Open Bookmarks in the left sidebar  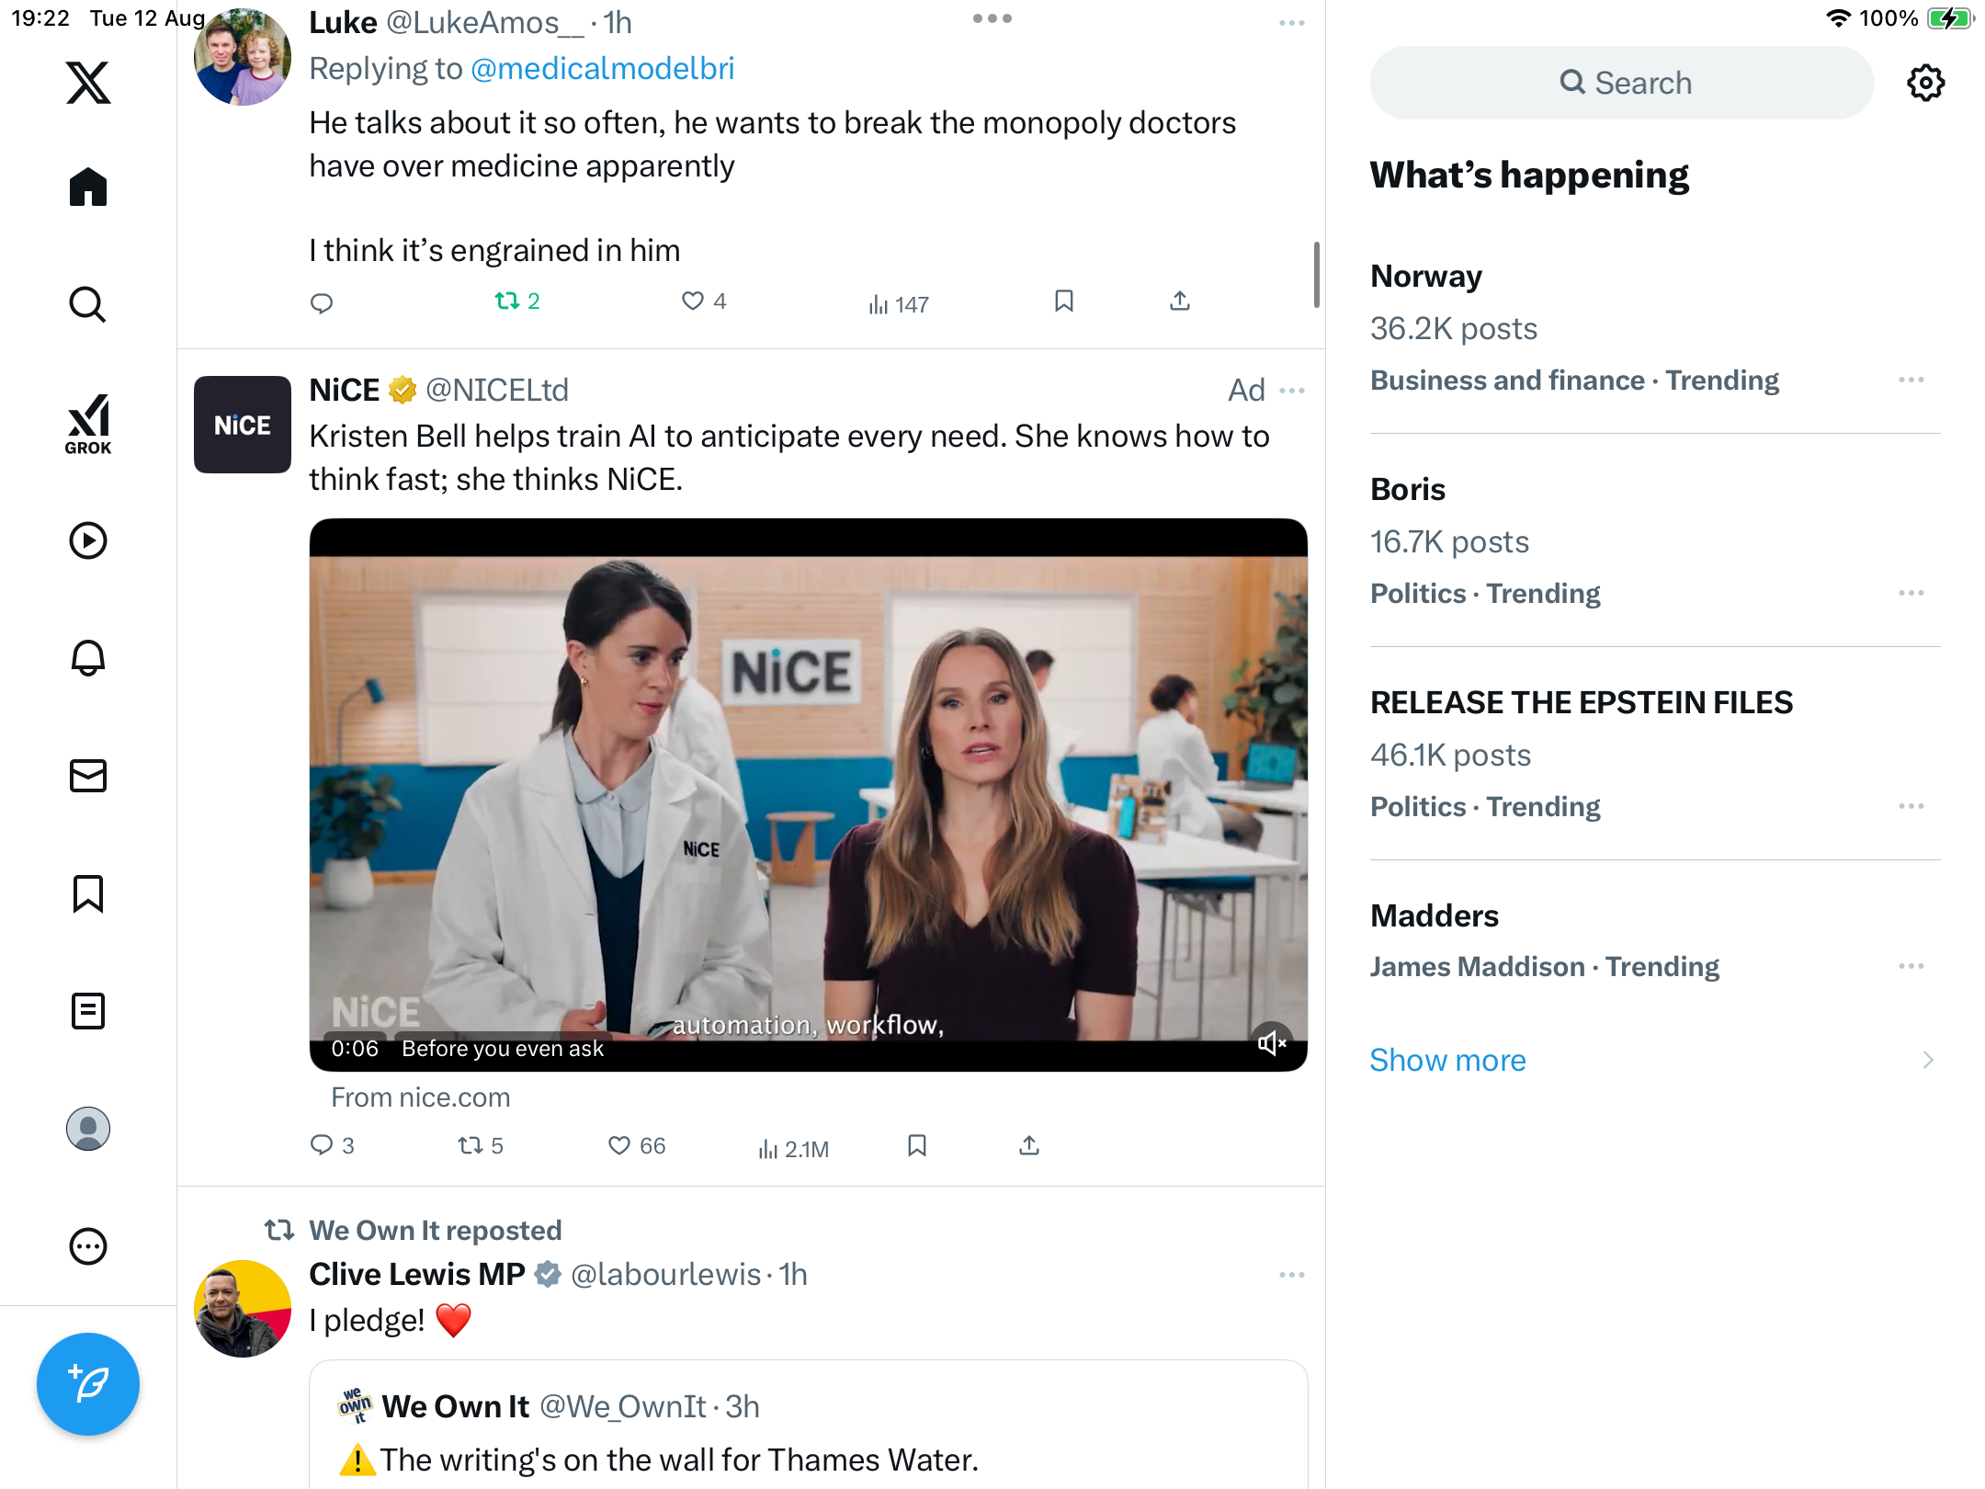tap(88, 893)
